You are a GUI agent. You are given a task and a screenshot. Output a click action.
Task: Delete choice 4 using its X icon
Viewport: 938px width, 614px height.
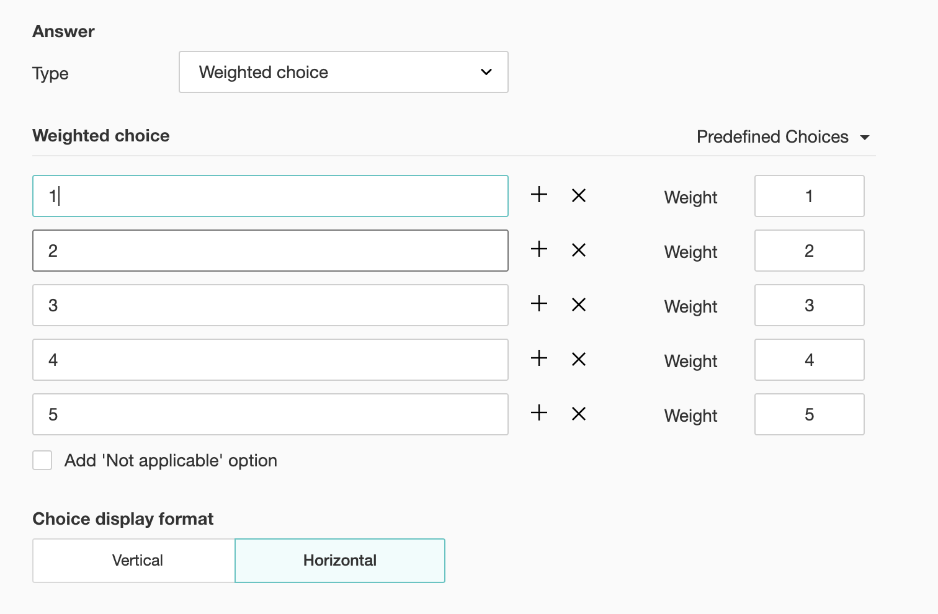[x=579, y=360]
